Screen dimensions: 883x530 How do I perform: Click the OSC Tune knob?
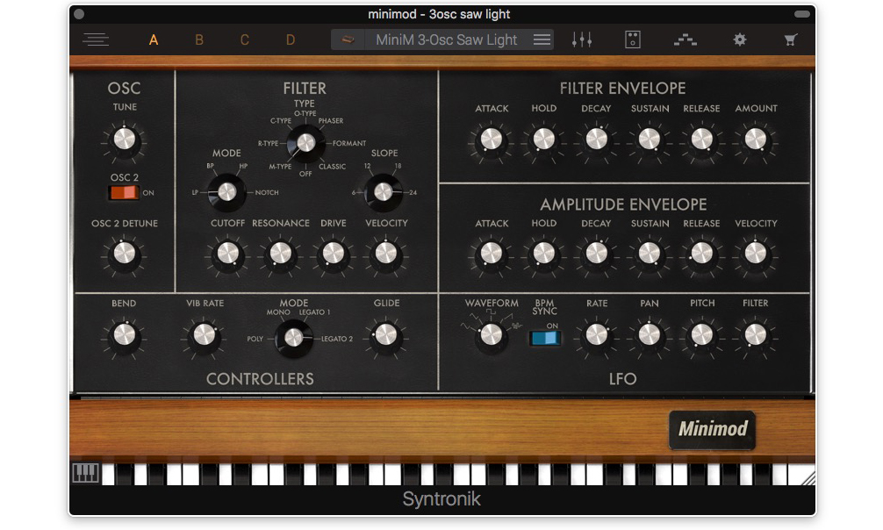pos(125,139)
